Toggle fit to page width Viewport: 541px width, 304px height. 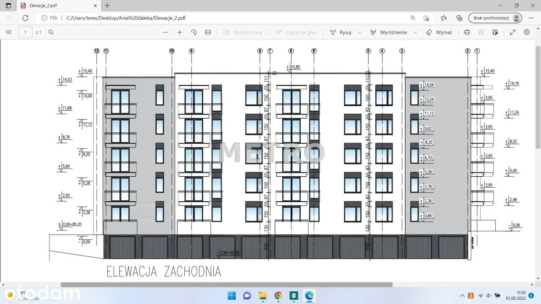coord(208,32)
